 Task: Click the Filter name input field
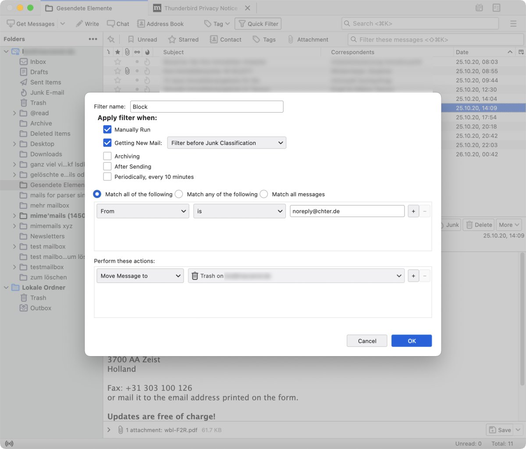pyautogui.click(x=207, y=106)
